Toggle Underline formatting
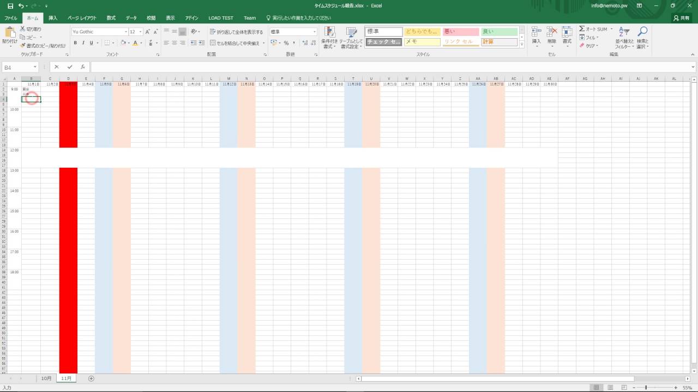The image size is (698, 392). coord(91,42)
